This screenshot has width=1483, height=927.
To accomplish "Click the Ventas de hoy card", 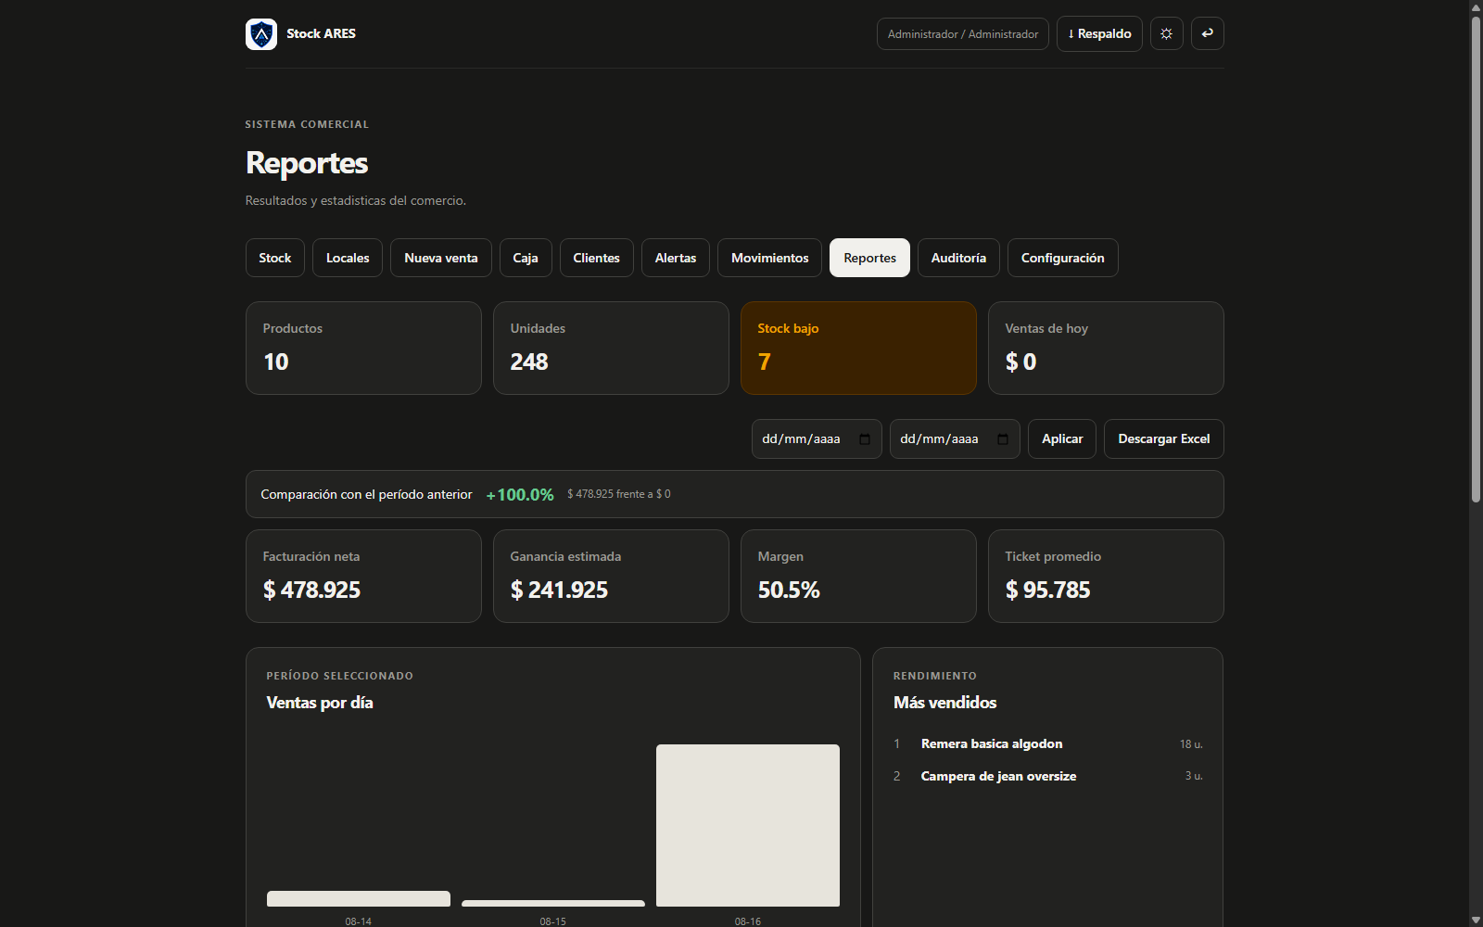I will 1106,349.
